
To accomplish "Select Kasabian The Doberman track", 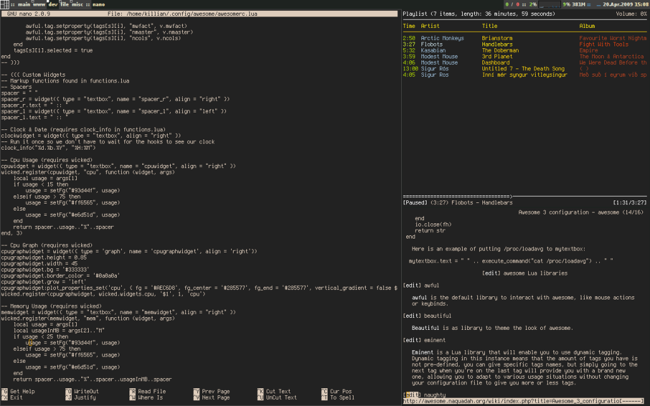I will (x=524, y=51).
